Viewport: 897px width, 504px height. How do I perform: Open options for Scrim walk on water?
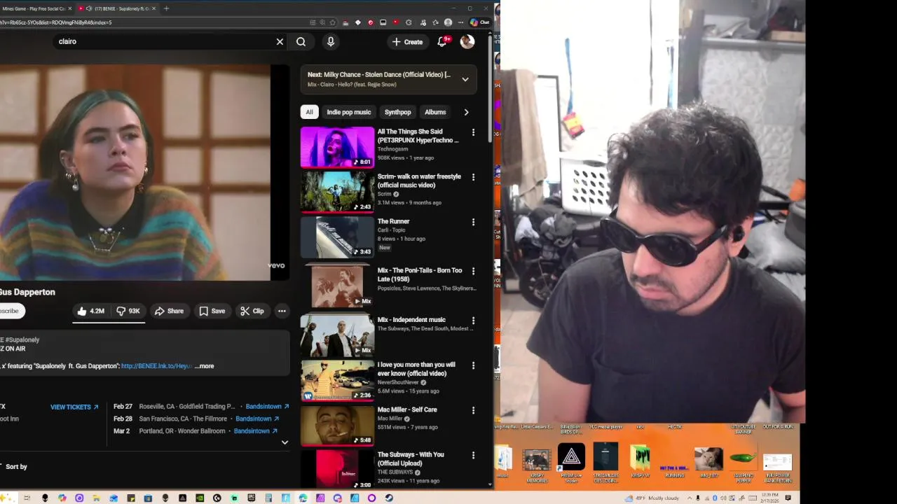pos(473,177)
